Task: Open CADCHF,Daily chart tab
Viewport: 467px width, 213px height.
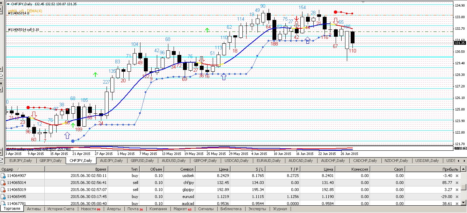Action: click(365, 161)
